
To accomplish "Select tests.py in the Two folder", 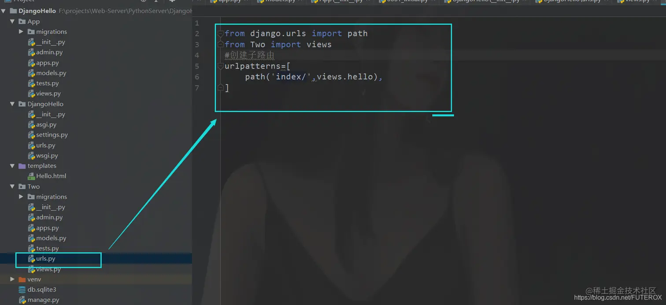I will click(48, 248).
